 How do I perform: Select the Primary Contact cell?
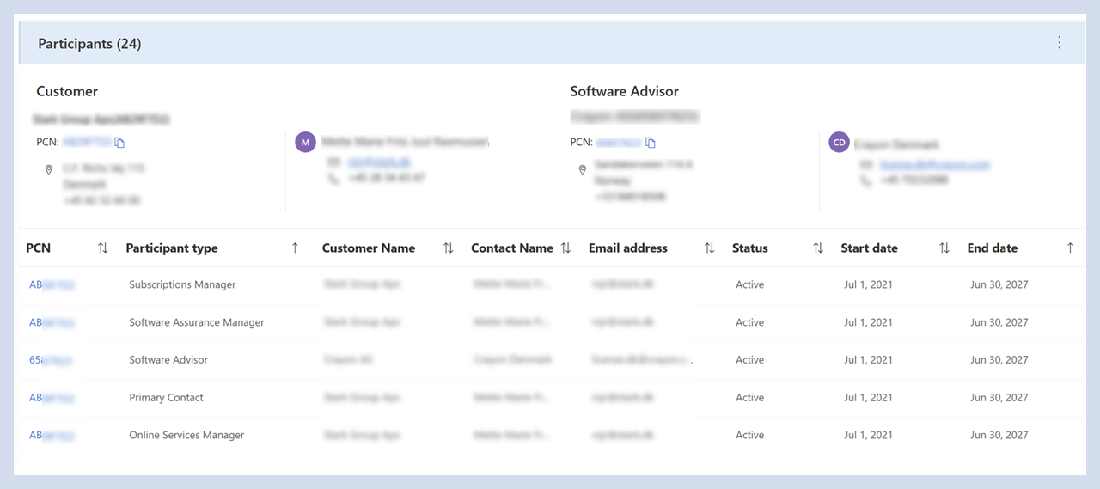coord(167,398)
